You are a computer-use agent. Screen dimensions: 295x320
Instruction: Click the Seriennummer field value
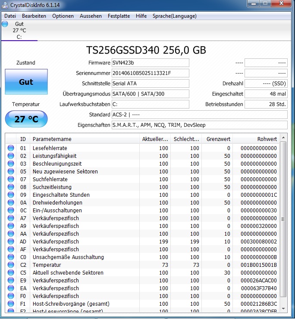click(x=150, y=73)
